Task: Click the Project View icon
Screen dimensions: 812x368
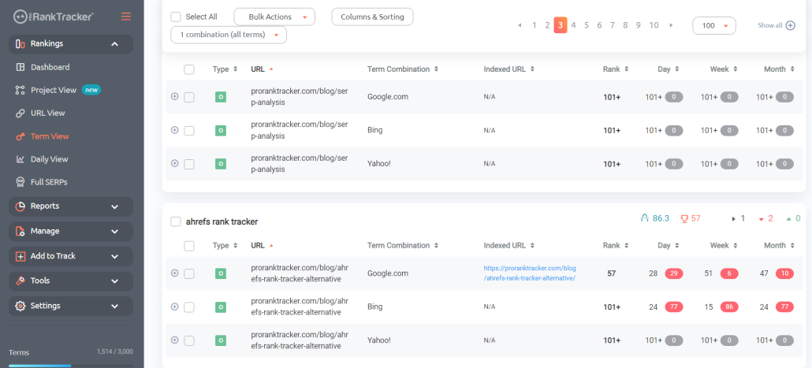Action: (x=20, y=90)
